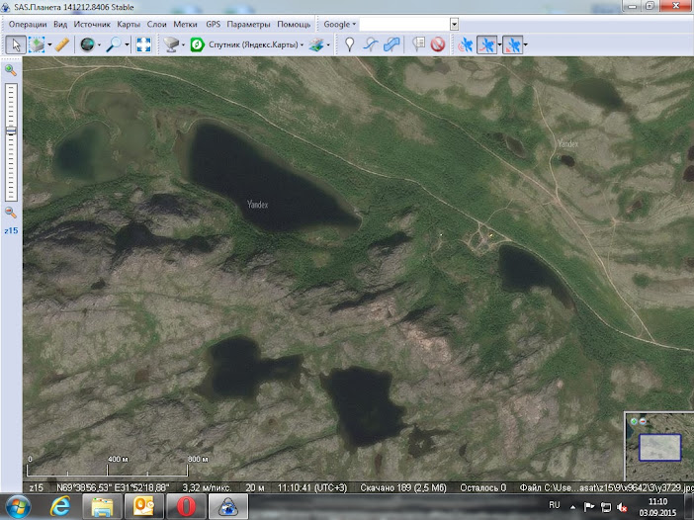Launch Internet Explorer from taskbar

[x=60, y=507]
